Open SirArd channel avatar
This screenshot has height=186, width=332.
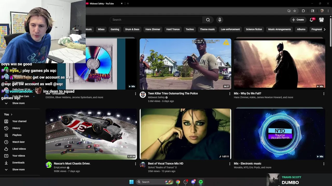point(143,165)
